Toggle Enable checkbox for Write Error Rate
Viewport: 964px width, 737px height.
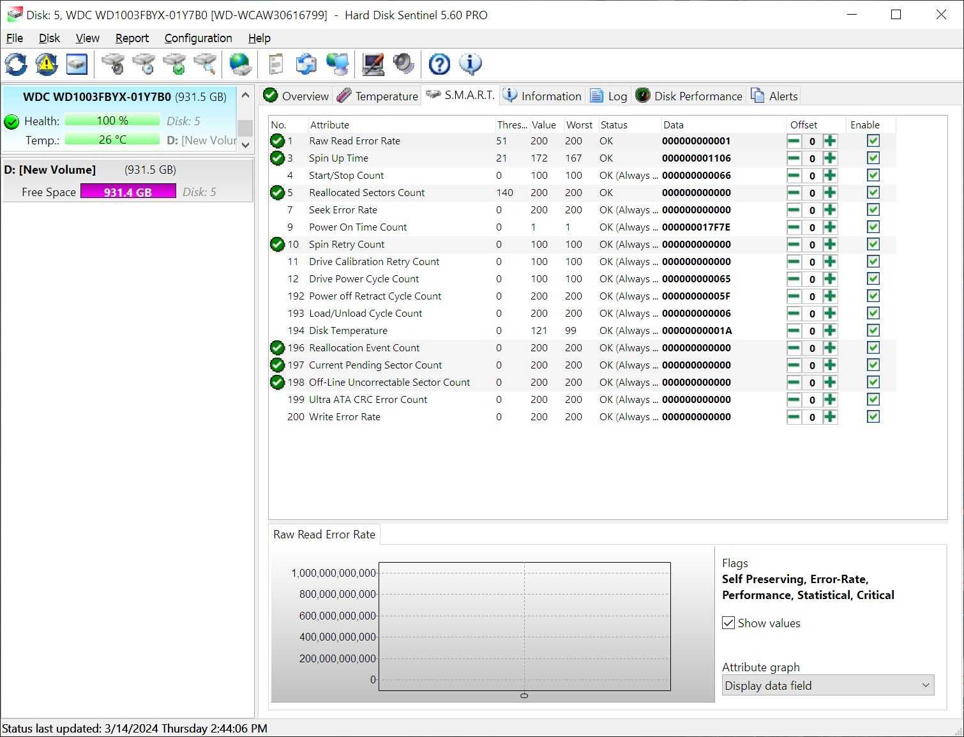(873, 417)
